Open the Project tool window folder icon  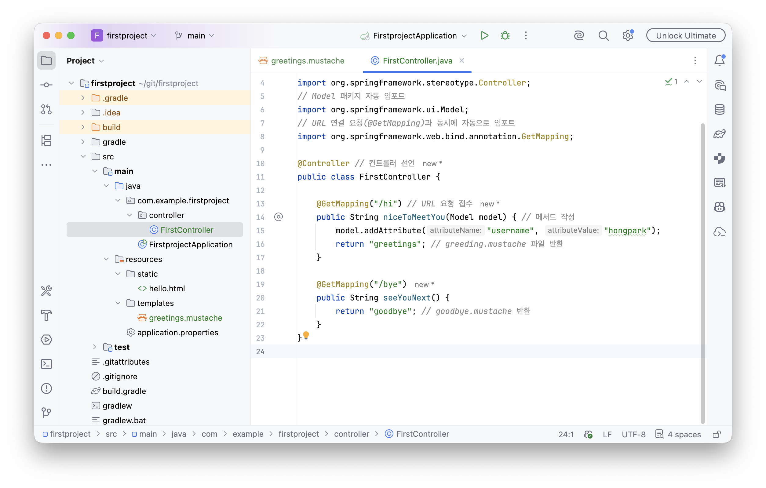pos(46,60)
